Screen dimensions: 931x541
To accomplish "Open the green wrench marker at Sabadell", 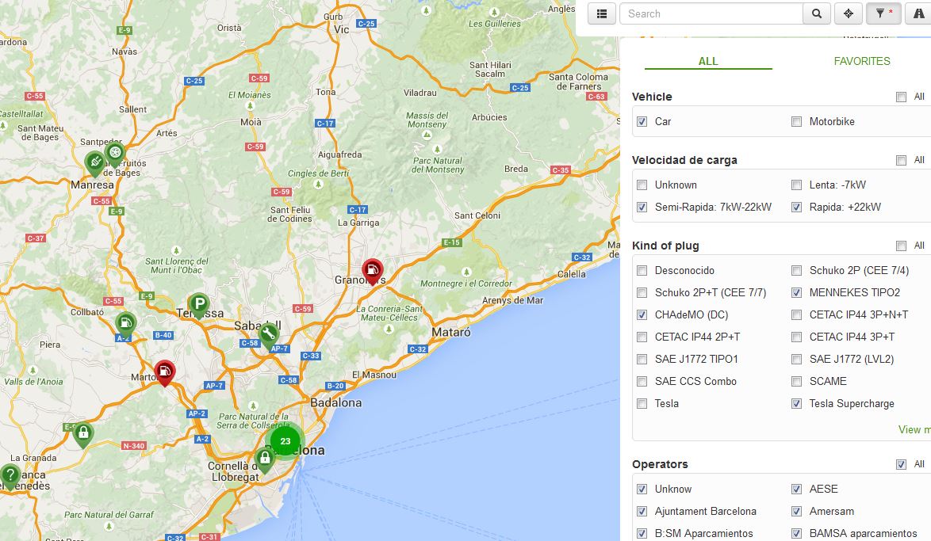I will 268,335.
